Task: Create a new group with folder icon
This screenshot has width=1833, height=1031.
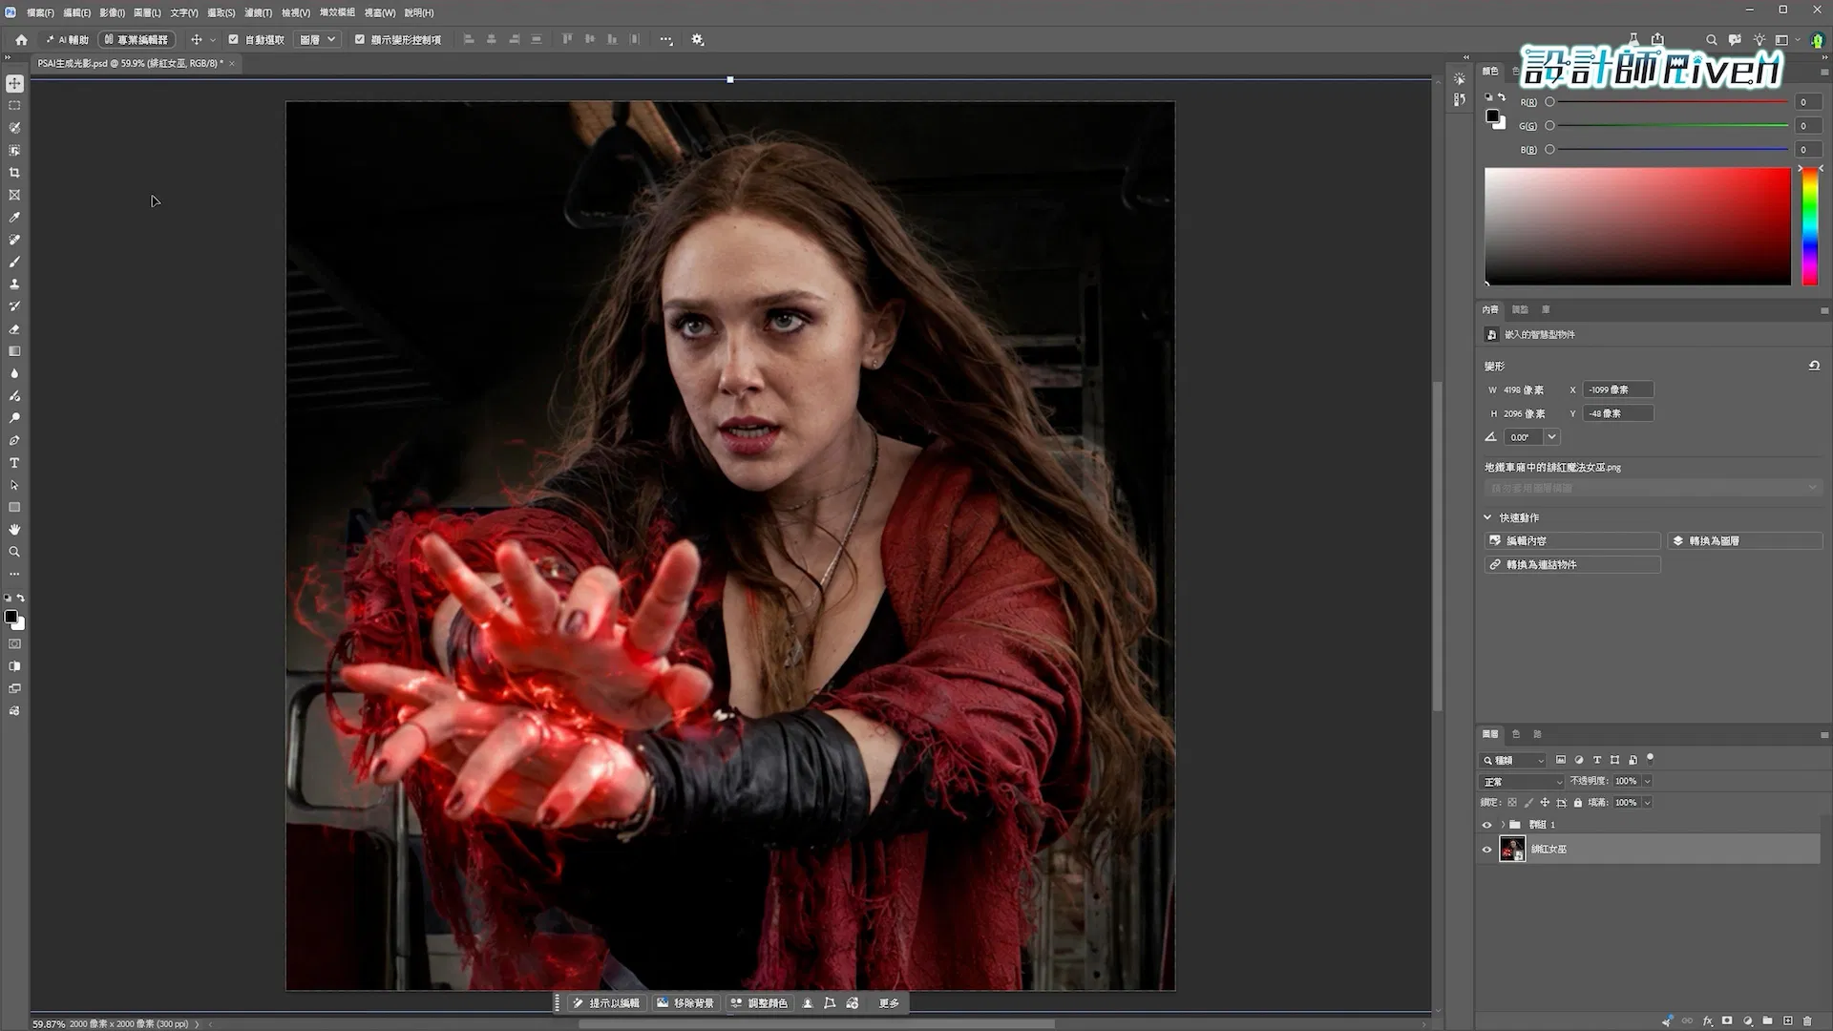Action: (1767, 1020)
